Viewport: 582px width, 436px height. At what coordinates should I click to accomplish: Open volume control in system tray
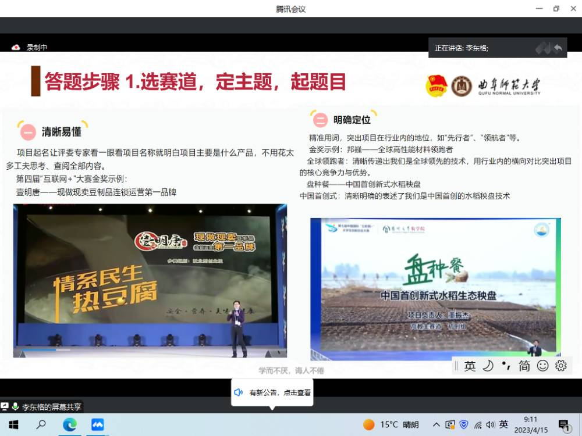490,425
